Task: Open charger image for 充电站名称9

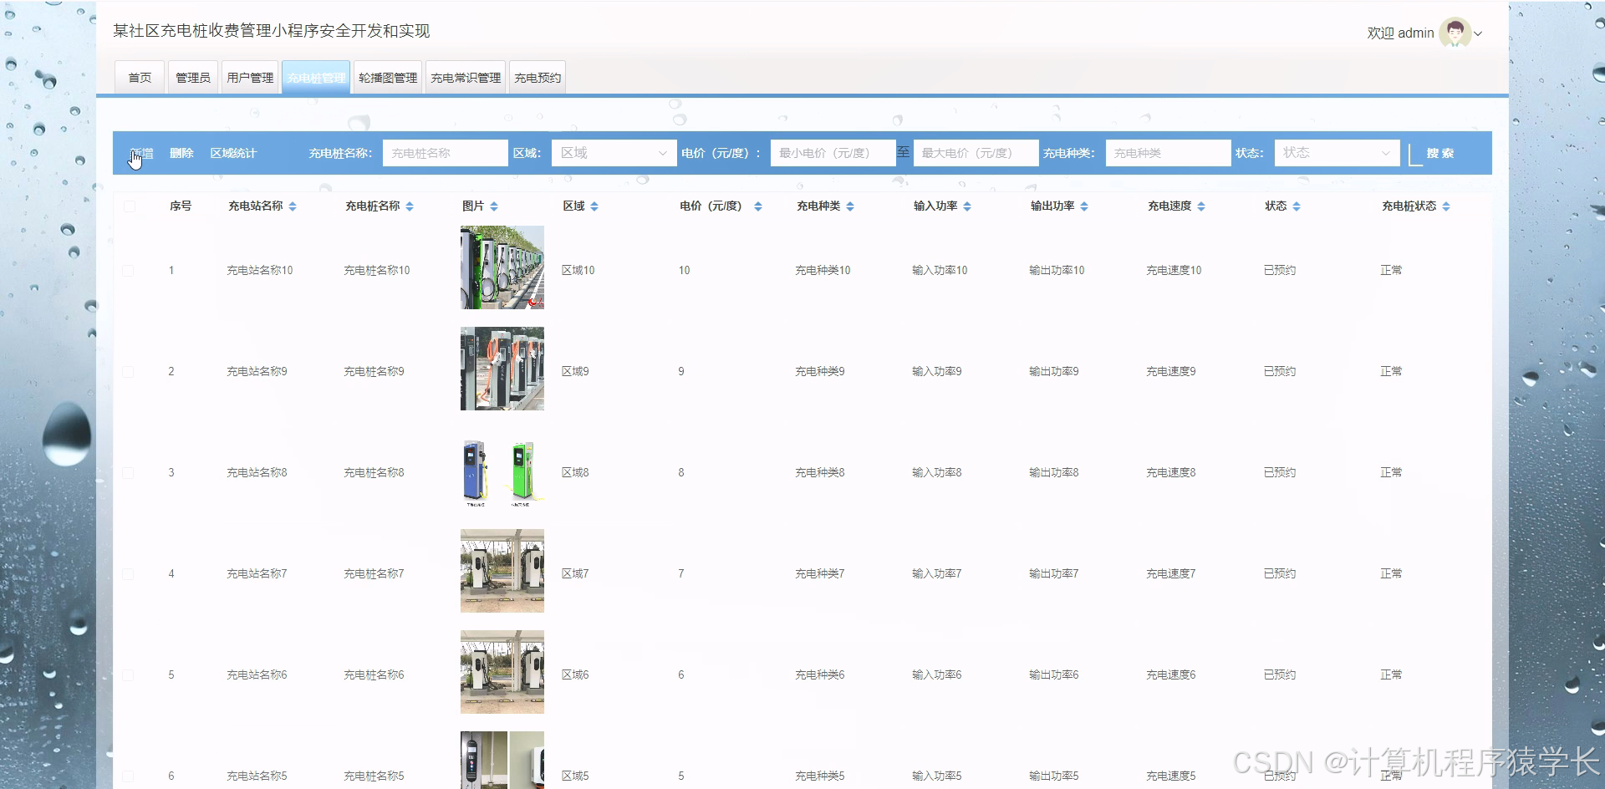Action: pos(502,369)
